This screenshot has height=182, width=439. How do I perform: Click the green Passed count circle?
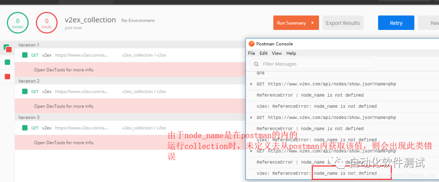pyautogui.click(x=17, y=23)
